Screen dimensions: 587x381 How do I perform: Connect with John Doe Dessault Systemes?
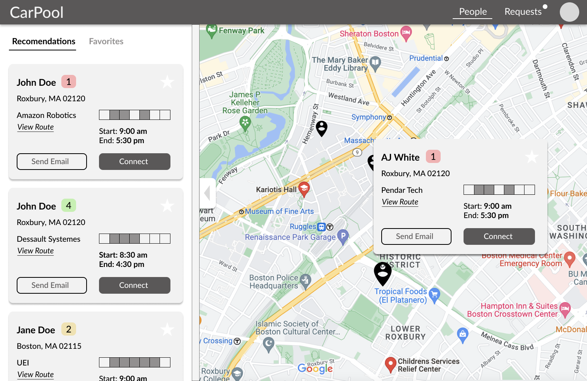tap(135, 285)
